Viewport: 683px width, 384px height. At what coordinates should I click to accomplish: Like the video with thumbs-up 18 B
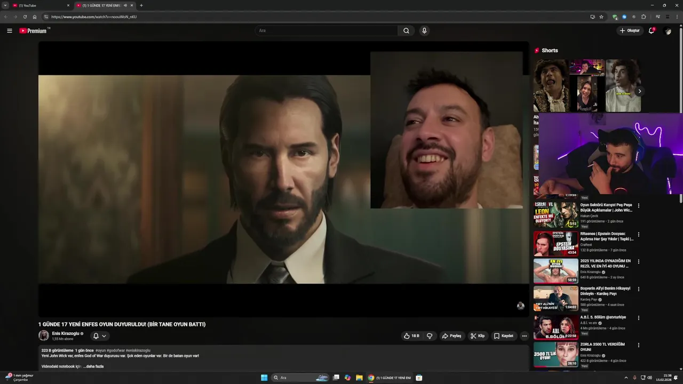tap(411, 336)
